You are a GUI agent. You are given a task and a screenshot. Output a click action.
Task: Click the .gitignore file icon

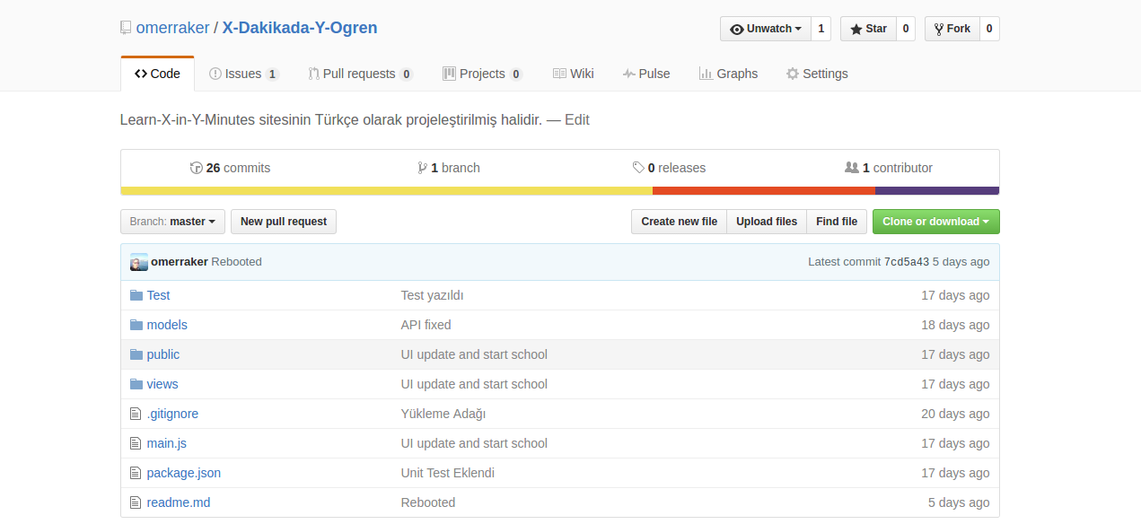click(x=136, y=414)
